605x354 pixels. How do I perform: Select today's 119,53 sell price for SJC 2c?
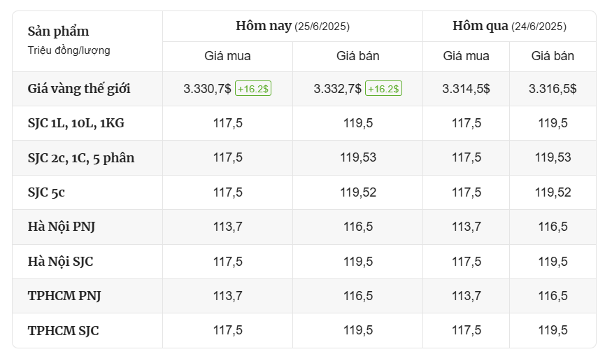point(358,157)
